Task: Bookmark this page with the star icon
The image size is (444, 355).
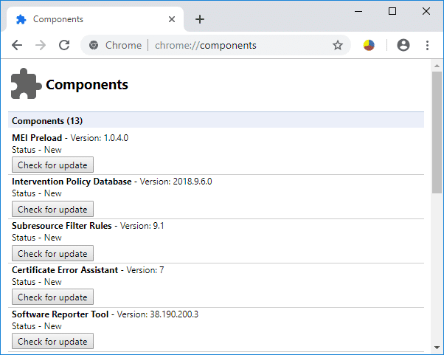Action: tap(338, 45)
